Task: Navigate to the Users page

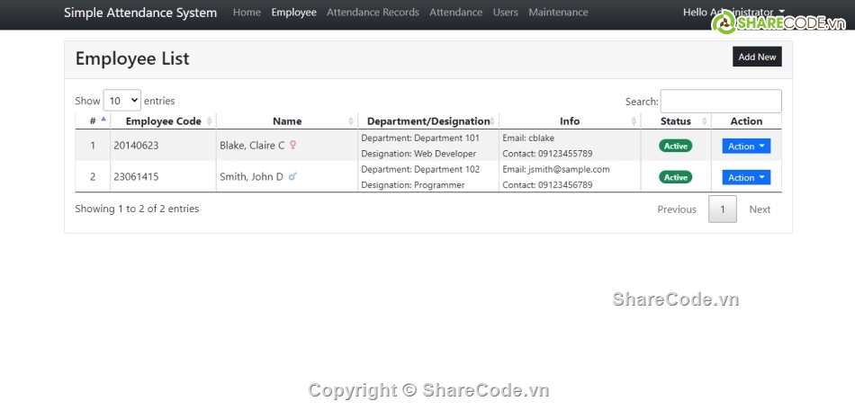Action: pos(505,13)
